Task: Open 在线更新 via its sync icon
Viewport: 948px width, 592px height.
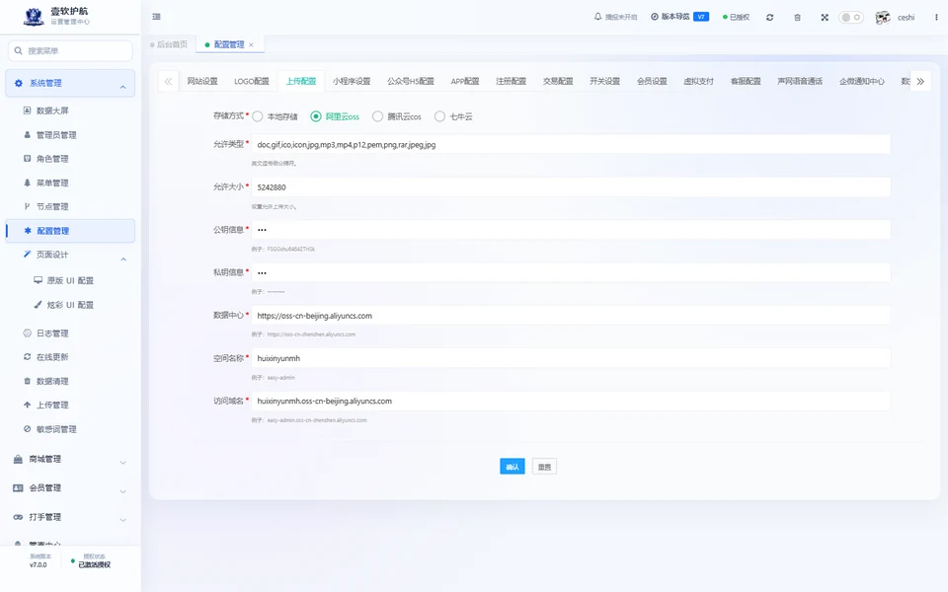Action: tap(27, 357)
